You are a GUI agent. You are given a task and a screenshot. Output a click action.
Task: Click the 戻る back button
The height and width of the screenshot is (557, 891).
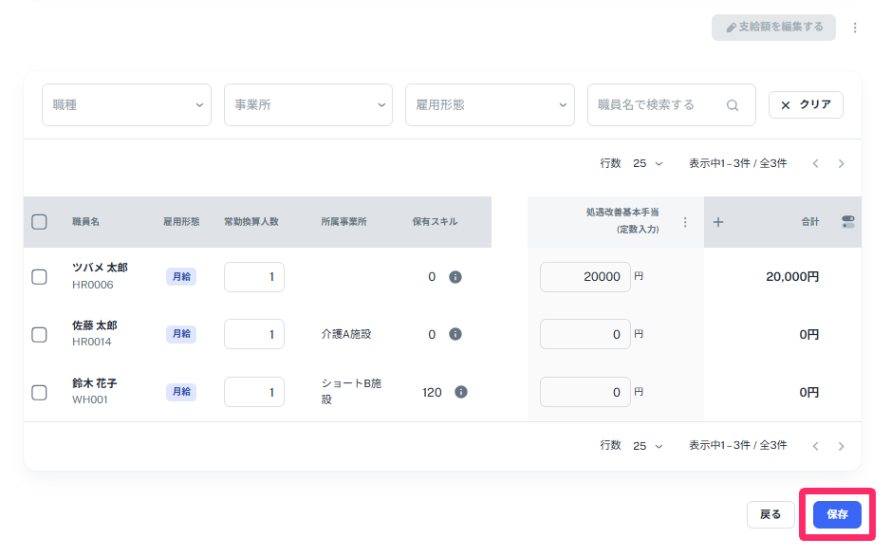pyautogui.click(x=770, y=514)
